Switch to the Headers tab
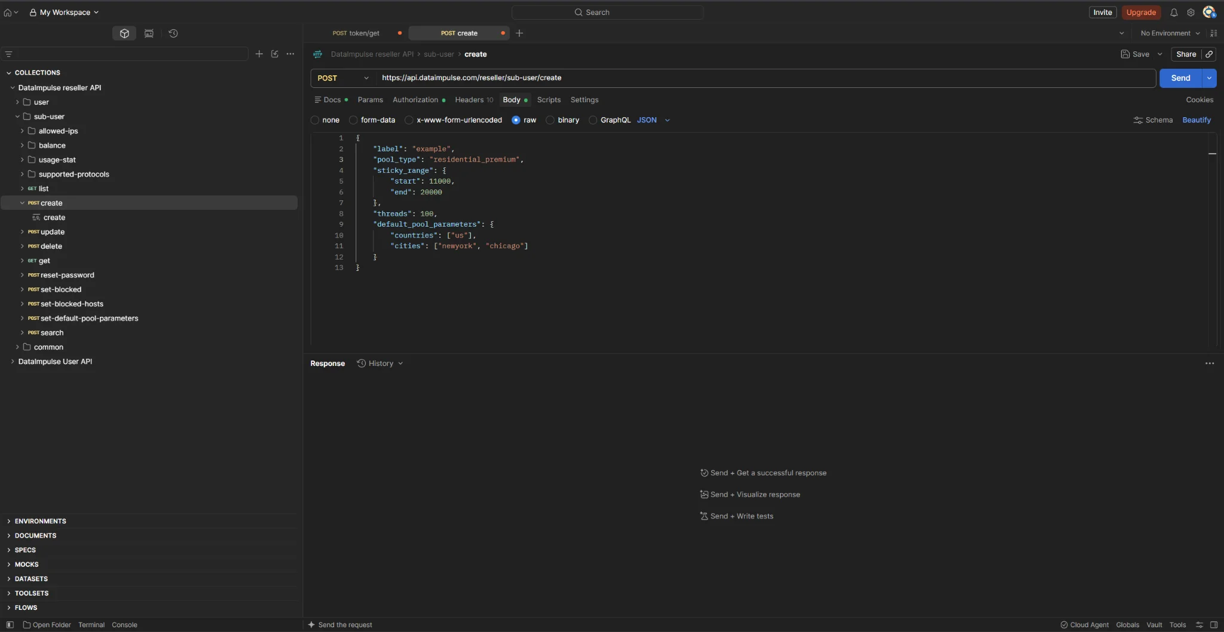This screenshot has width=1224, height=632. pyautogui.click(x=474, y=100)
